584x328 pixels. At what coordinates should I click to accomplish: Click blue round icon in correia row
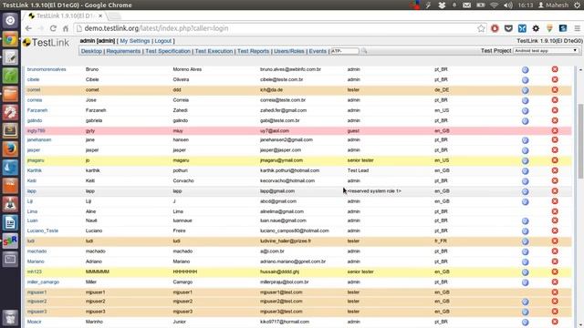(526, 100)
